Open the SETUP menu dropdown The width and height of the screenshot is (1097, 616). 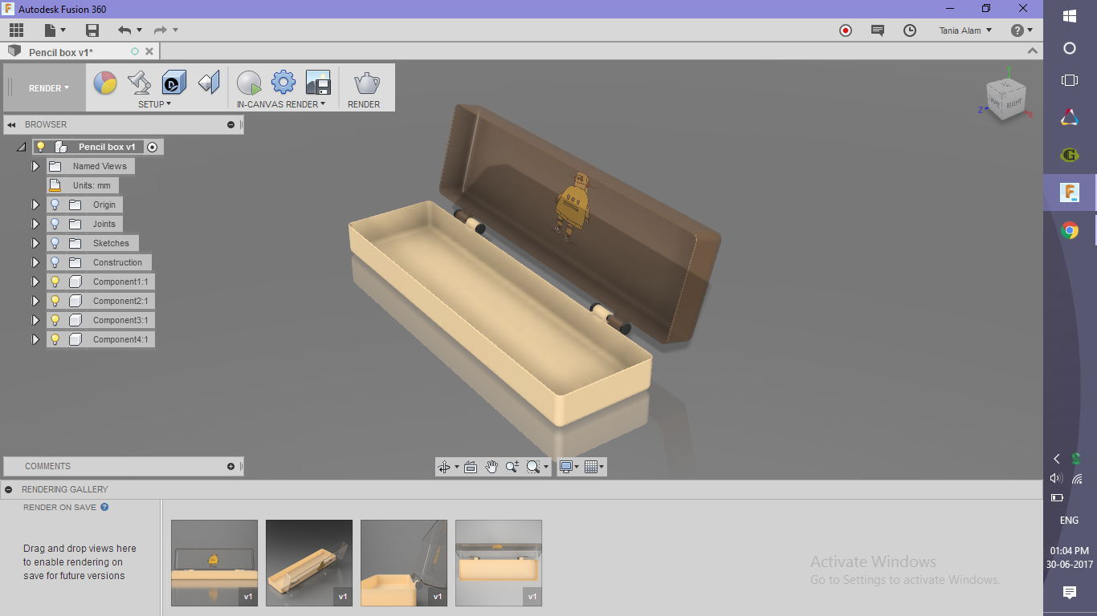click(x=154, y=104)
